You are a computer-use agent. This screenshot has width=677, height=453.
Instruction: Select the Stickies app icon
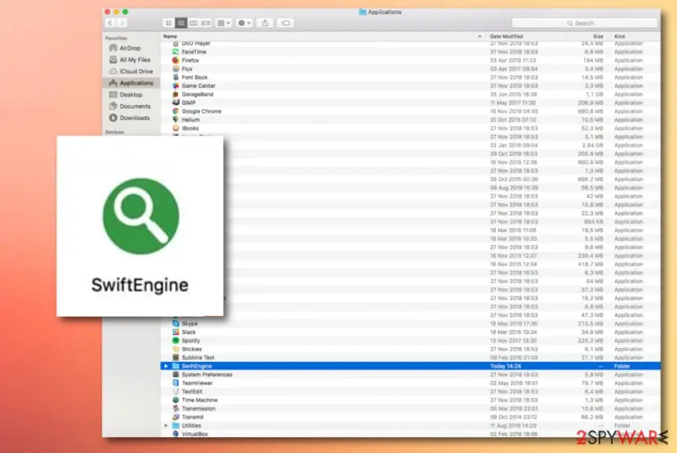click(x=176, y=349)
